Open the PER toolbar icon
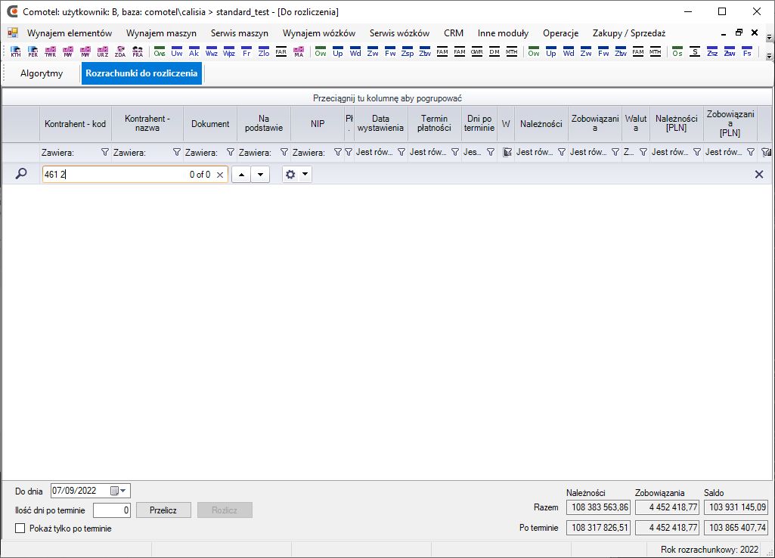The height and width of the screenshot is (558, 775). 33,53
